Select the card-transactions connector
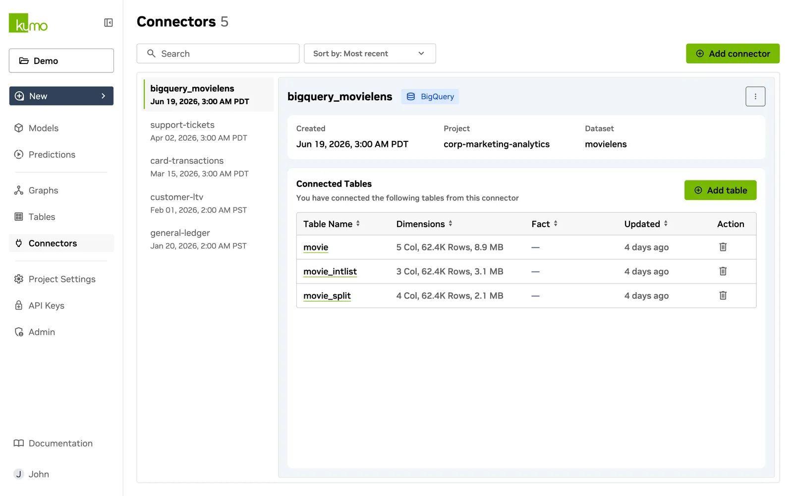This screenshot has height=496, width=793. pos(208,167)
